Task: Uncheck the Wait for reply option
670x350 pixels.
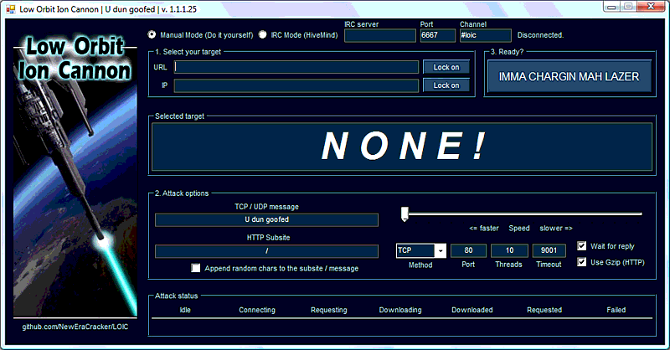Action: pos(583,246)
